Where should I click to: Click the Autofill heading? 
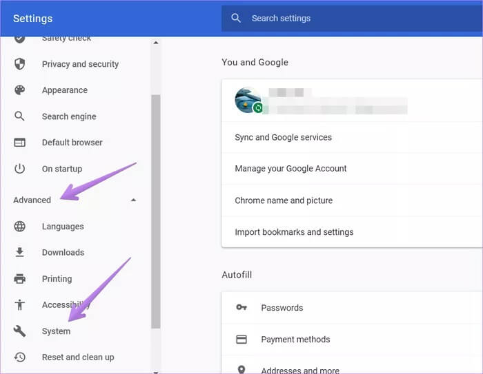pos(237,275)
